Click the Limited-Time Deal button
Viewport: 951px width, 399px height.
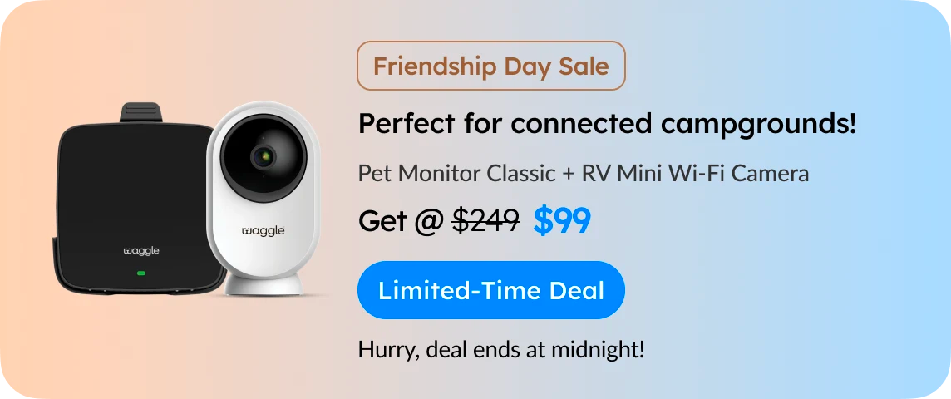click(x=490, y=290)
